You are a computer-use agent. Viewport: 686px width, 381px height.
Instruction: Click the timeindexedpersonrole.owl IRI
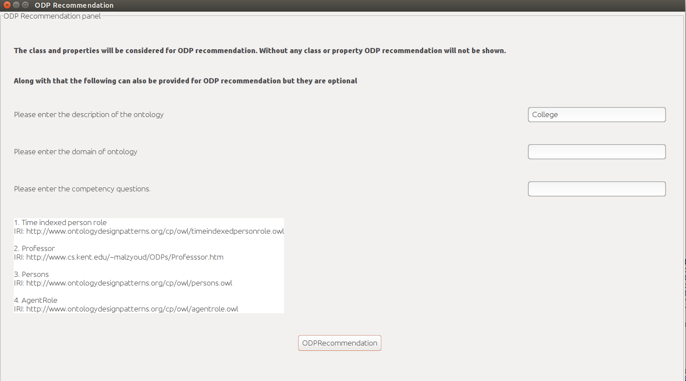tap(155, 231)
